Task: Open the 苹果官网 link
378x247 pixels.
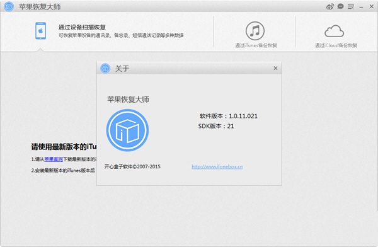Action: 54,159
